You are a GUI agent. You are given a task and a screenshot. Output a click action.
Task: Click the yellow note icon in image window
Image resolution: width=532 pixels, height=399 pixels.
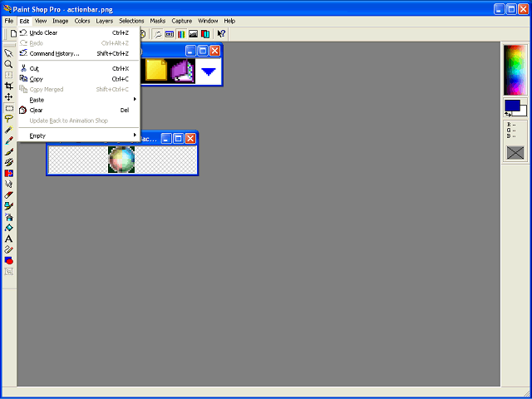(x=156, y=70)
